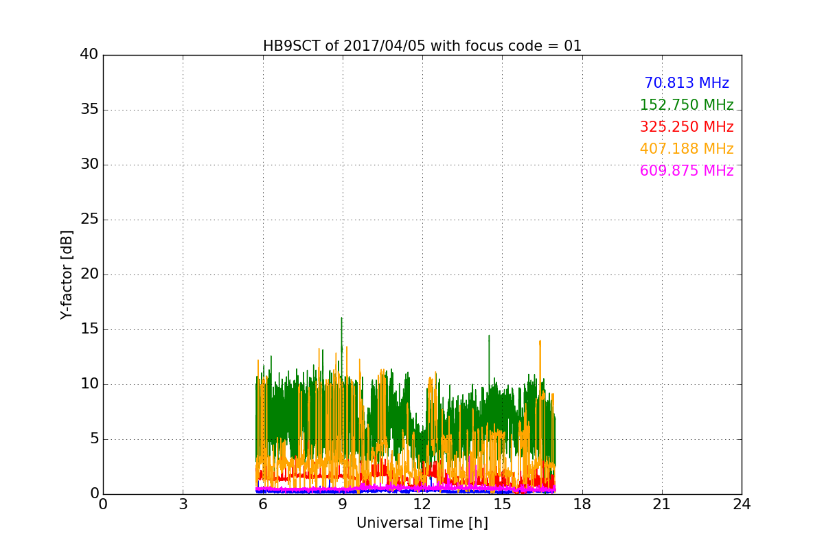Click x-axis tick label 21
This screenshot has width=824, height=549.
(x=662, y=504)
